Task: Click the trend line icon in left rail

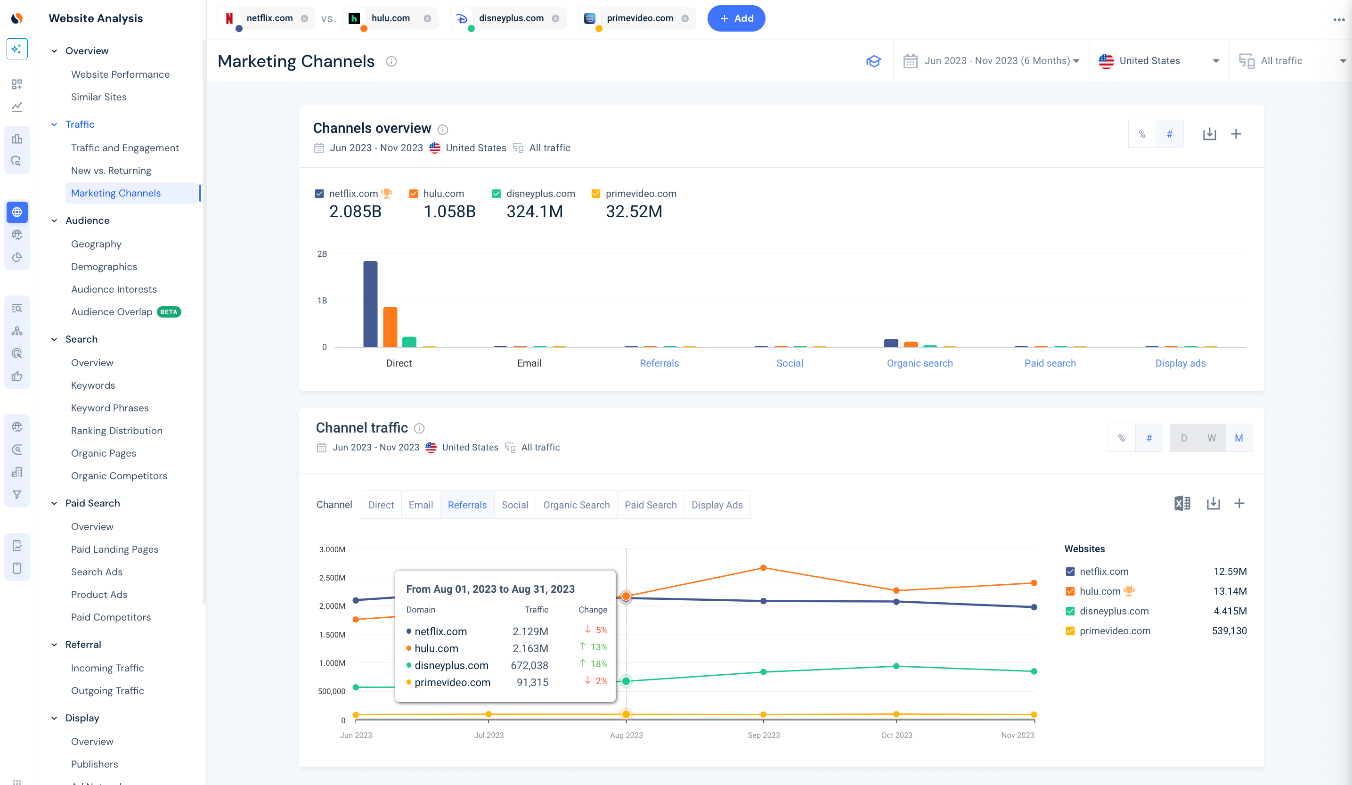Action: (x=17, y=107)
